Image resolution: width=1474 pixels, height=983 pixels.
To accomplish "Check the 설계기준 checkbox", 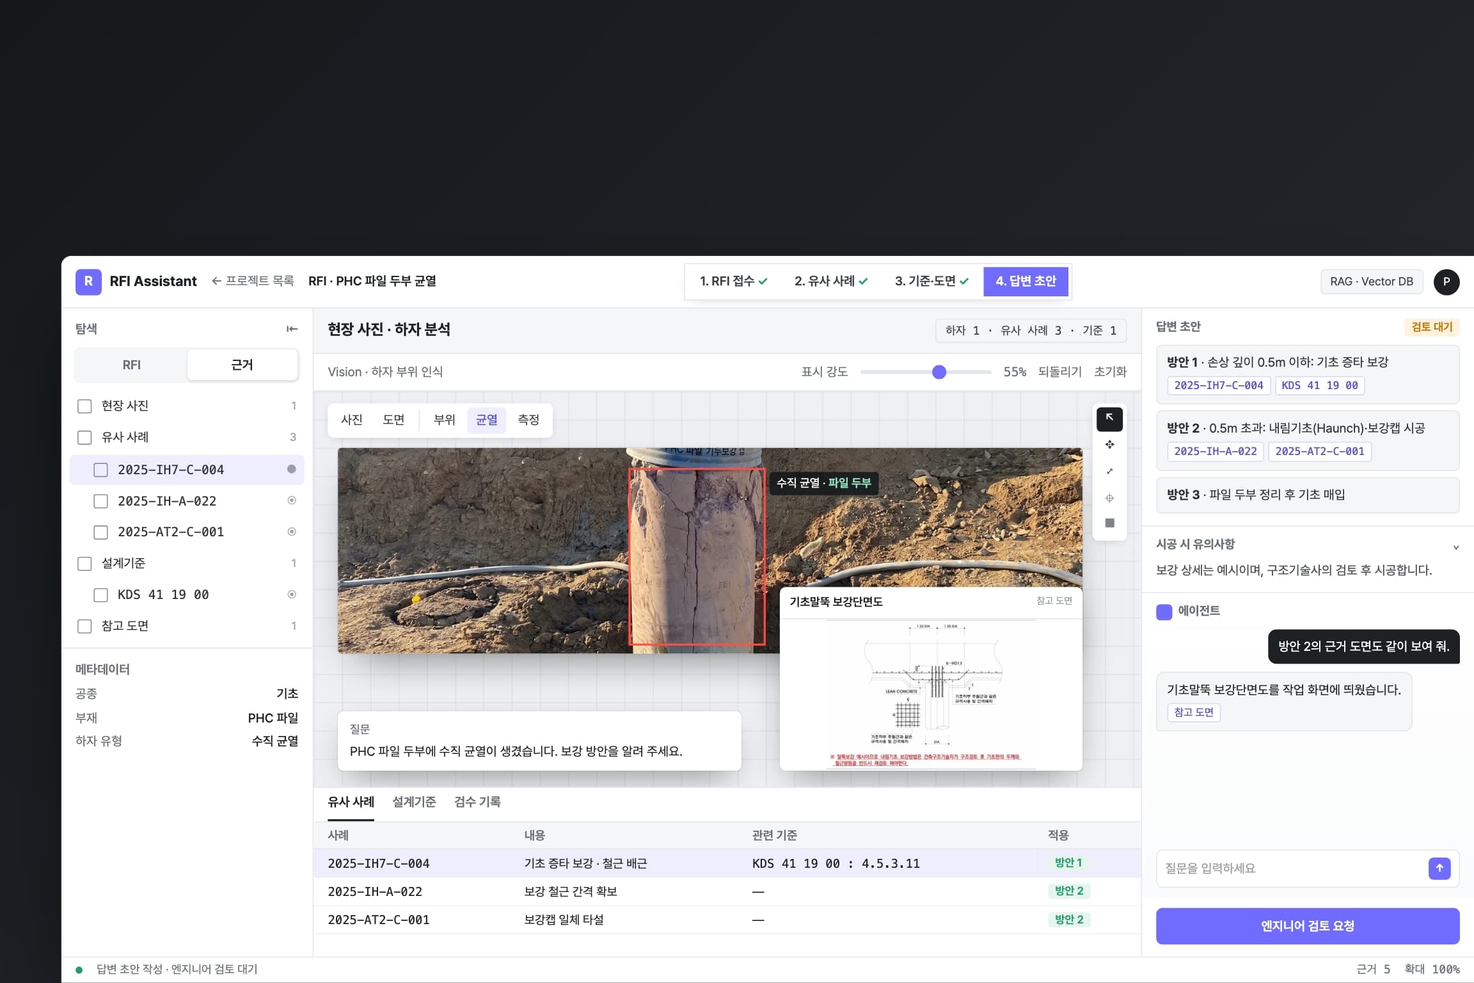I will click(84, 564).
